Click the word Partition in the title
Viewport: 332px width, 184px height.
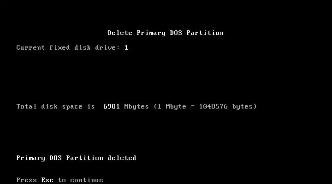205,33
